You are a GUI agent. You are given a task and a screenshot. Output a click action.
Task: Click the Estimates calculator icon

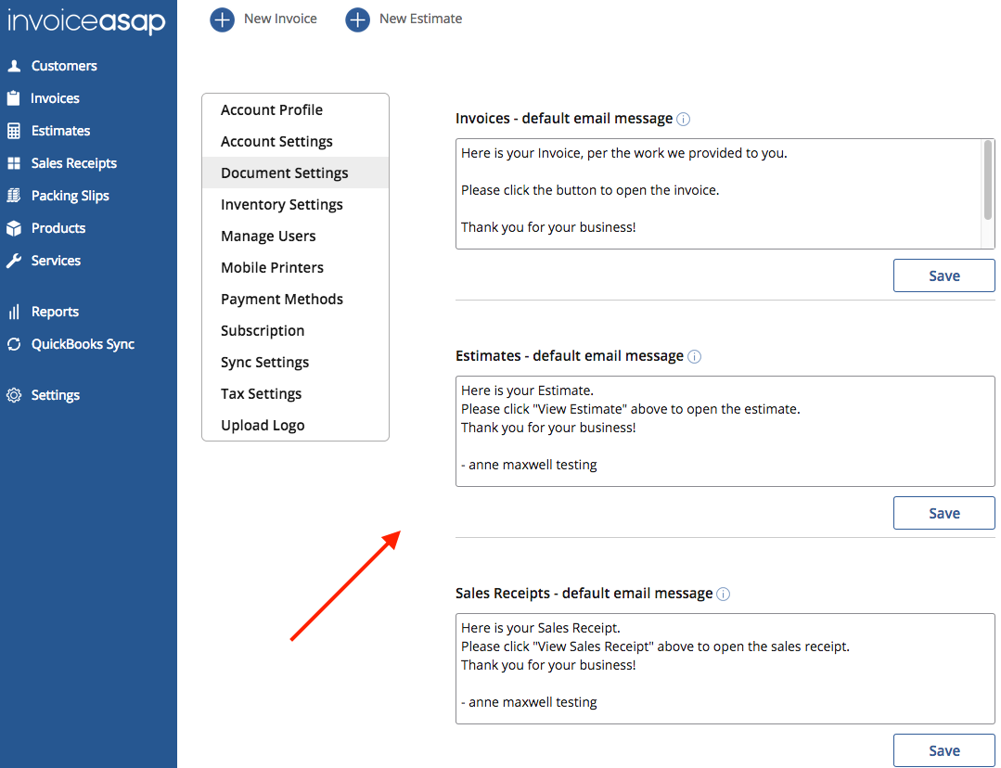coord(14,131)
